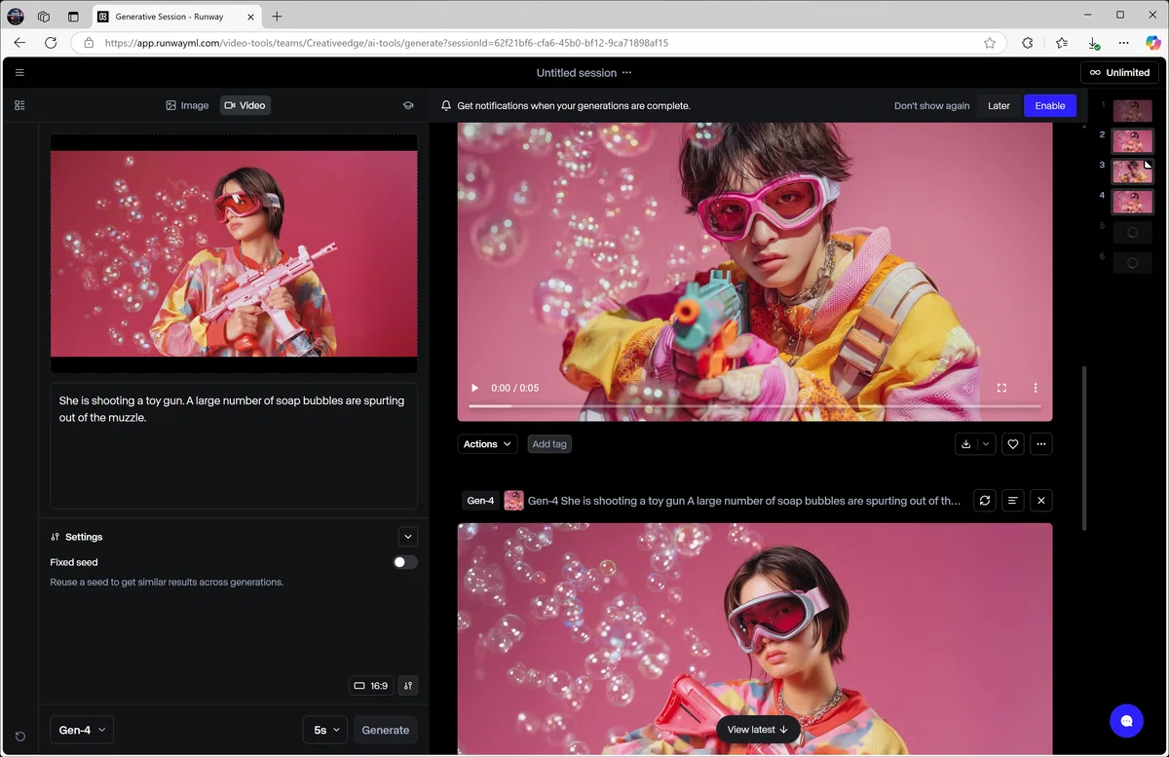The height and width of the screenshot is (757, 1169).
Task: Toggle the left sidebar panel icon
Action: [19, 105]
